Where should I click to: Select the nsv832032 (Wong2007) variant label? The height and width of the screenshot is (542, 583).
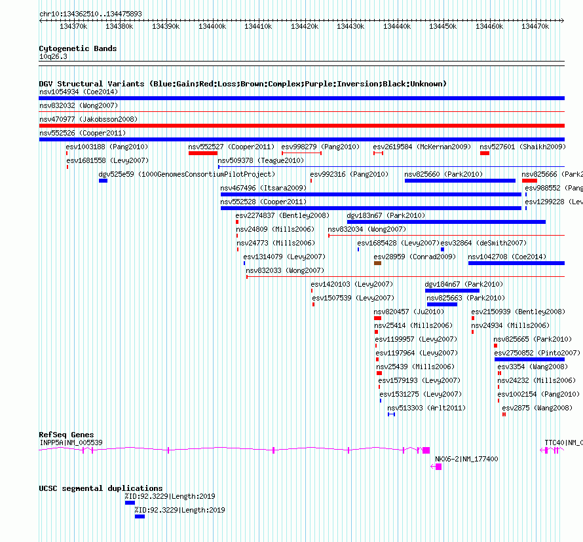(x=79, y=105)
